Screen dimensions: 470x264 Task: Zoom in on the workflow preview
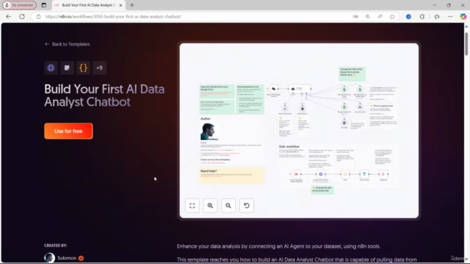coord(210,205)
